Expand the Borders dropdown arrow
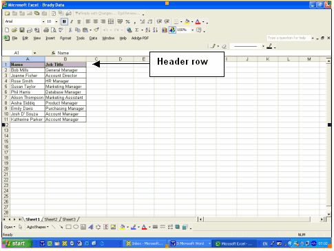This screenshot has height=251, width=334. tap(181, 22)
